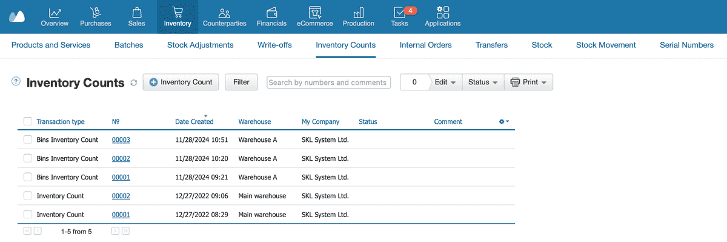Click the search by numbers field
The height and width of the screenshot is (242, 727).
pyautogui.click(x=328, y=82)
